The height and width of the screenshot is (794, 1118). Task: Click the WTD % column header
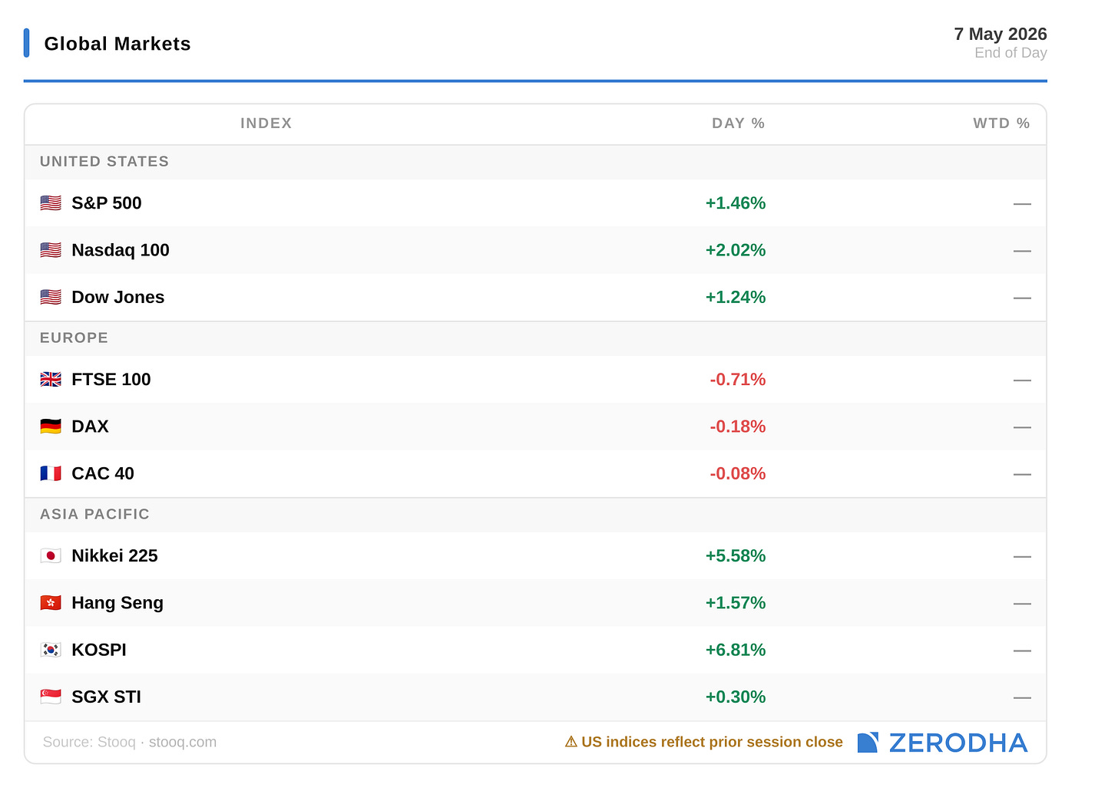(x=1001, y=124)
